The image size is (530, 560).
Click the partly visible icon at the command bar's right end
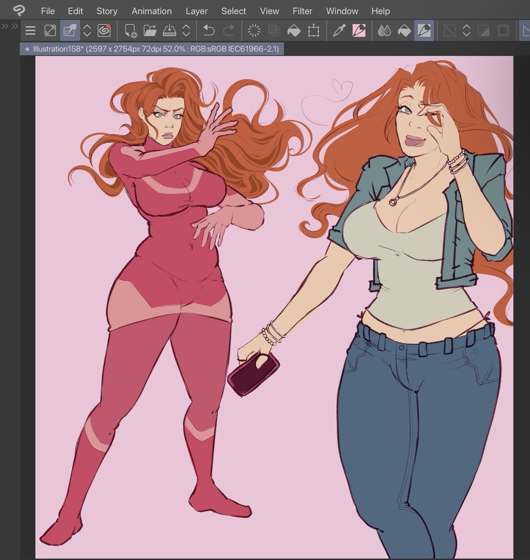pos(525,31)
